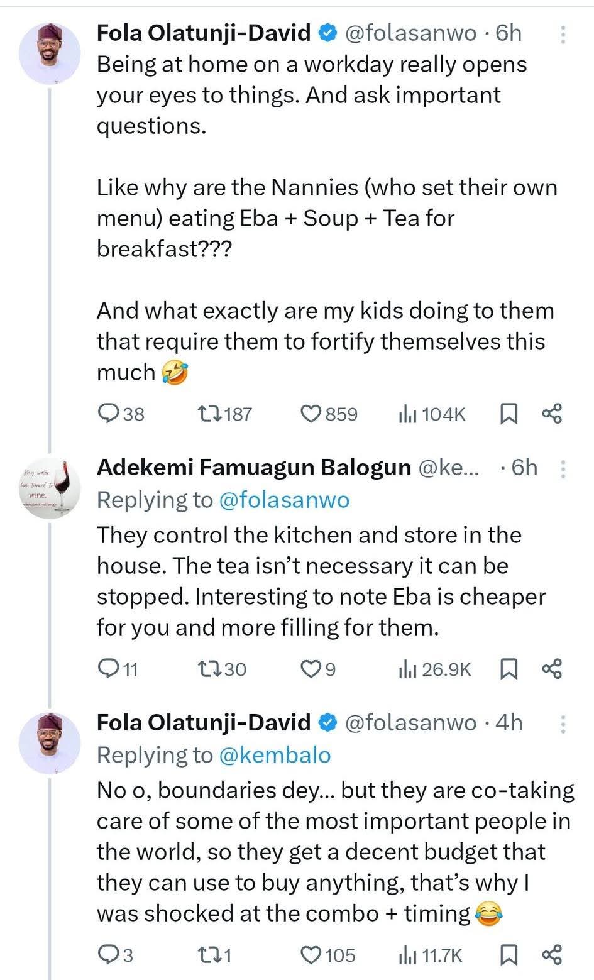Like Adekemi's reply with 9 likes
594x980 pixels.
coord(311,668)
